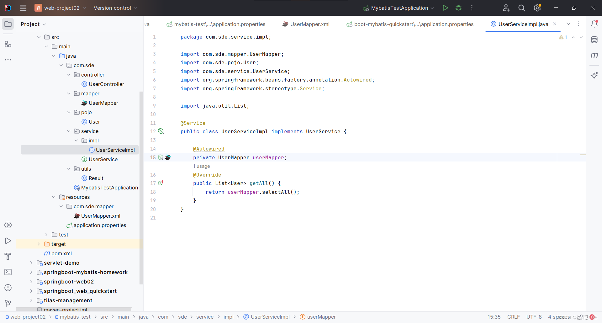Switch to the UserMapper.xml tab

tap(306, 24)
